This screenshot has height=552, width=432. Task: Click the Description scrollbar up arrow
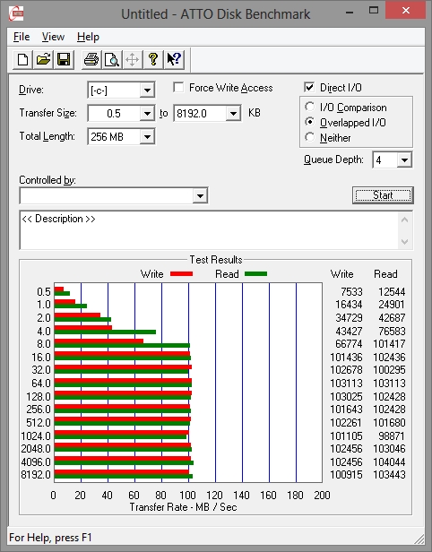pyautogui.click(x=405, y=220)
